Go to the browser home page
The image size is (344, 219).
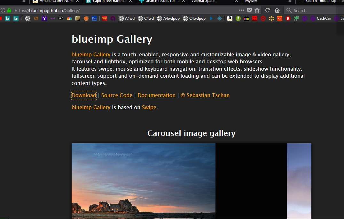pos(277,10)
